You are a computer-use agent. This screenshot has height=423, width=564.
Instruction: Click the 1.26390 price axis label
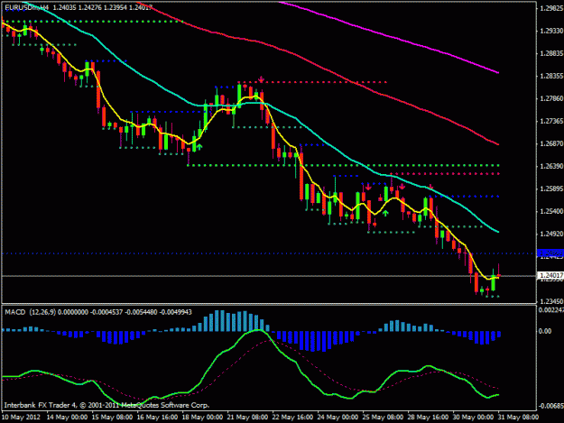[551, 166]
